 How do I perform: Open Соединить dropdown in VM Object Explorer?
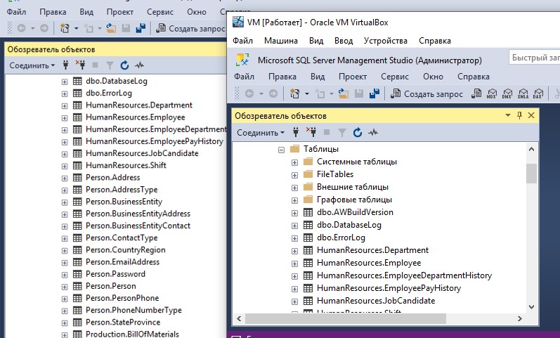click(x=261, y=133)
